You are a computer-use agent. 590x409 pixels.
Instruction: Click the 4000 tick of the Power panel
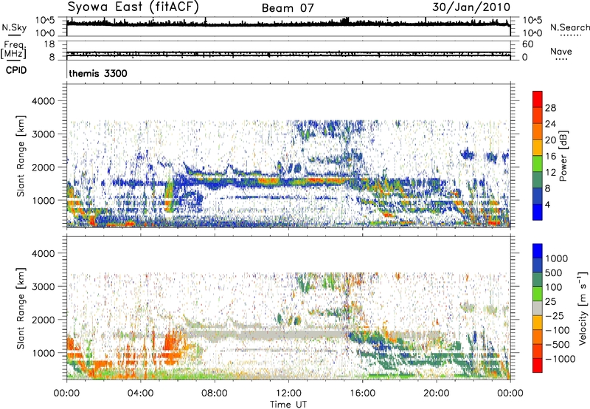[x=44, y=101]
